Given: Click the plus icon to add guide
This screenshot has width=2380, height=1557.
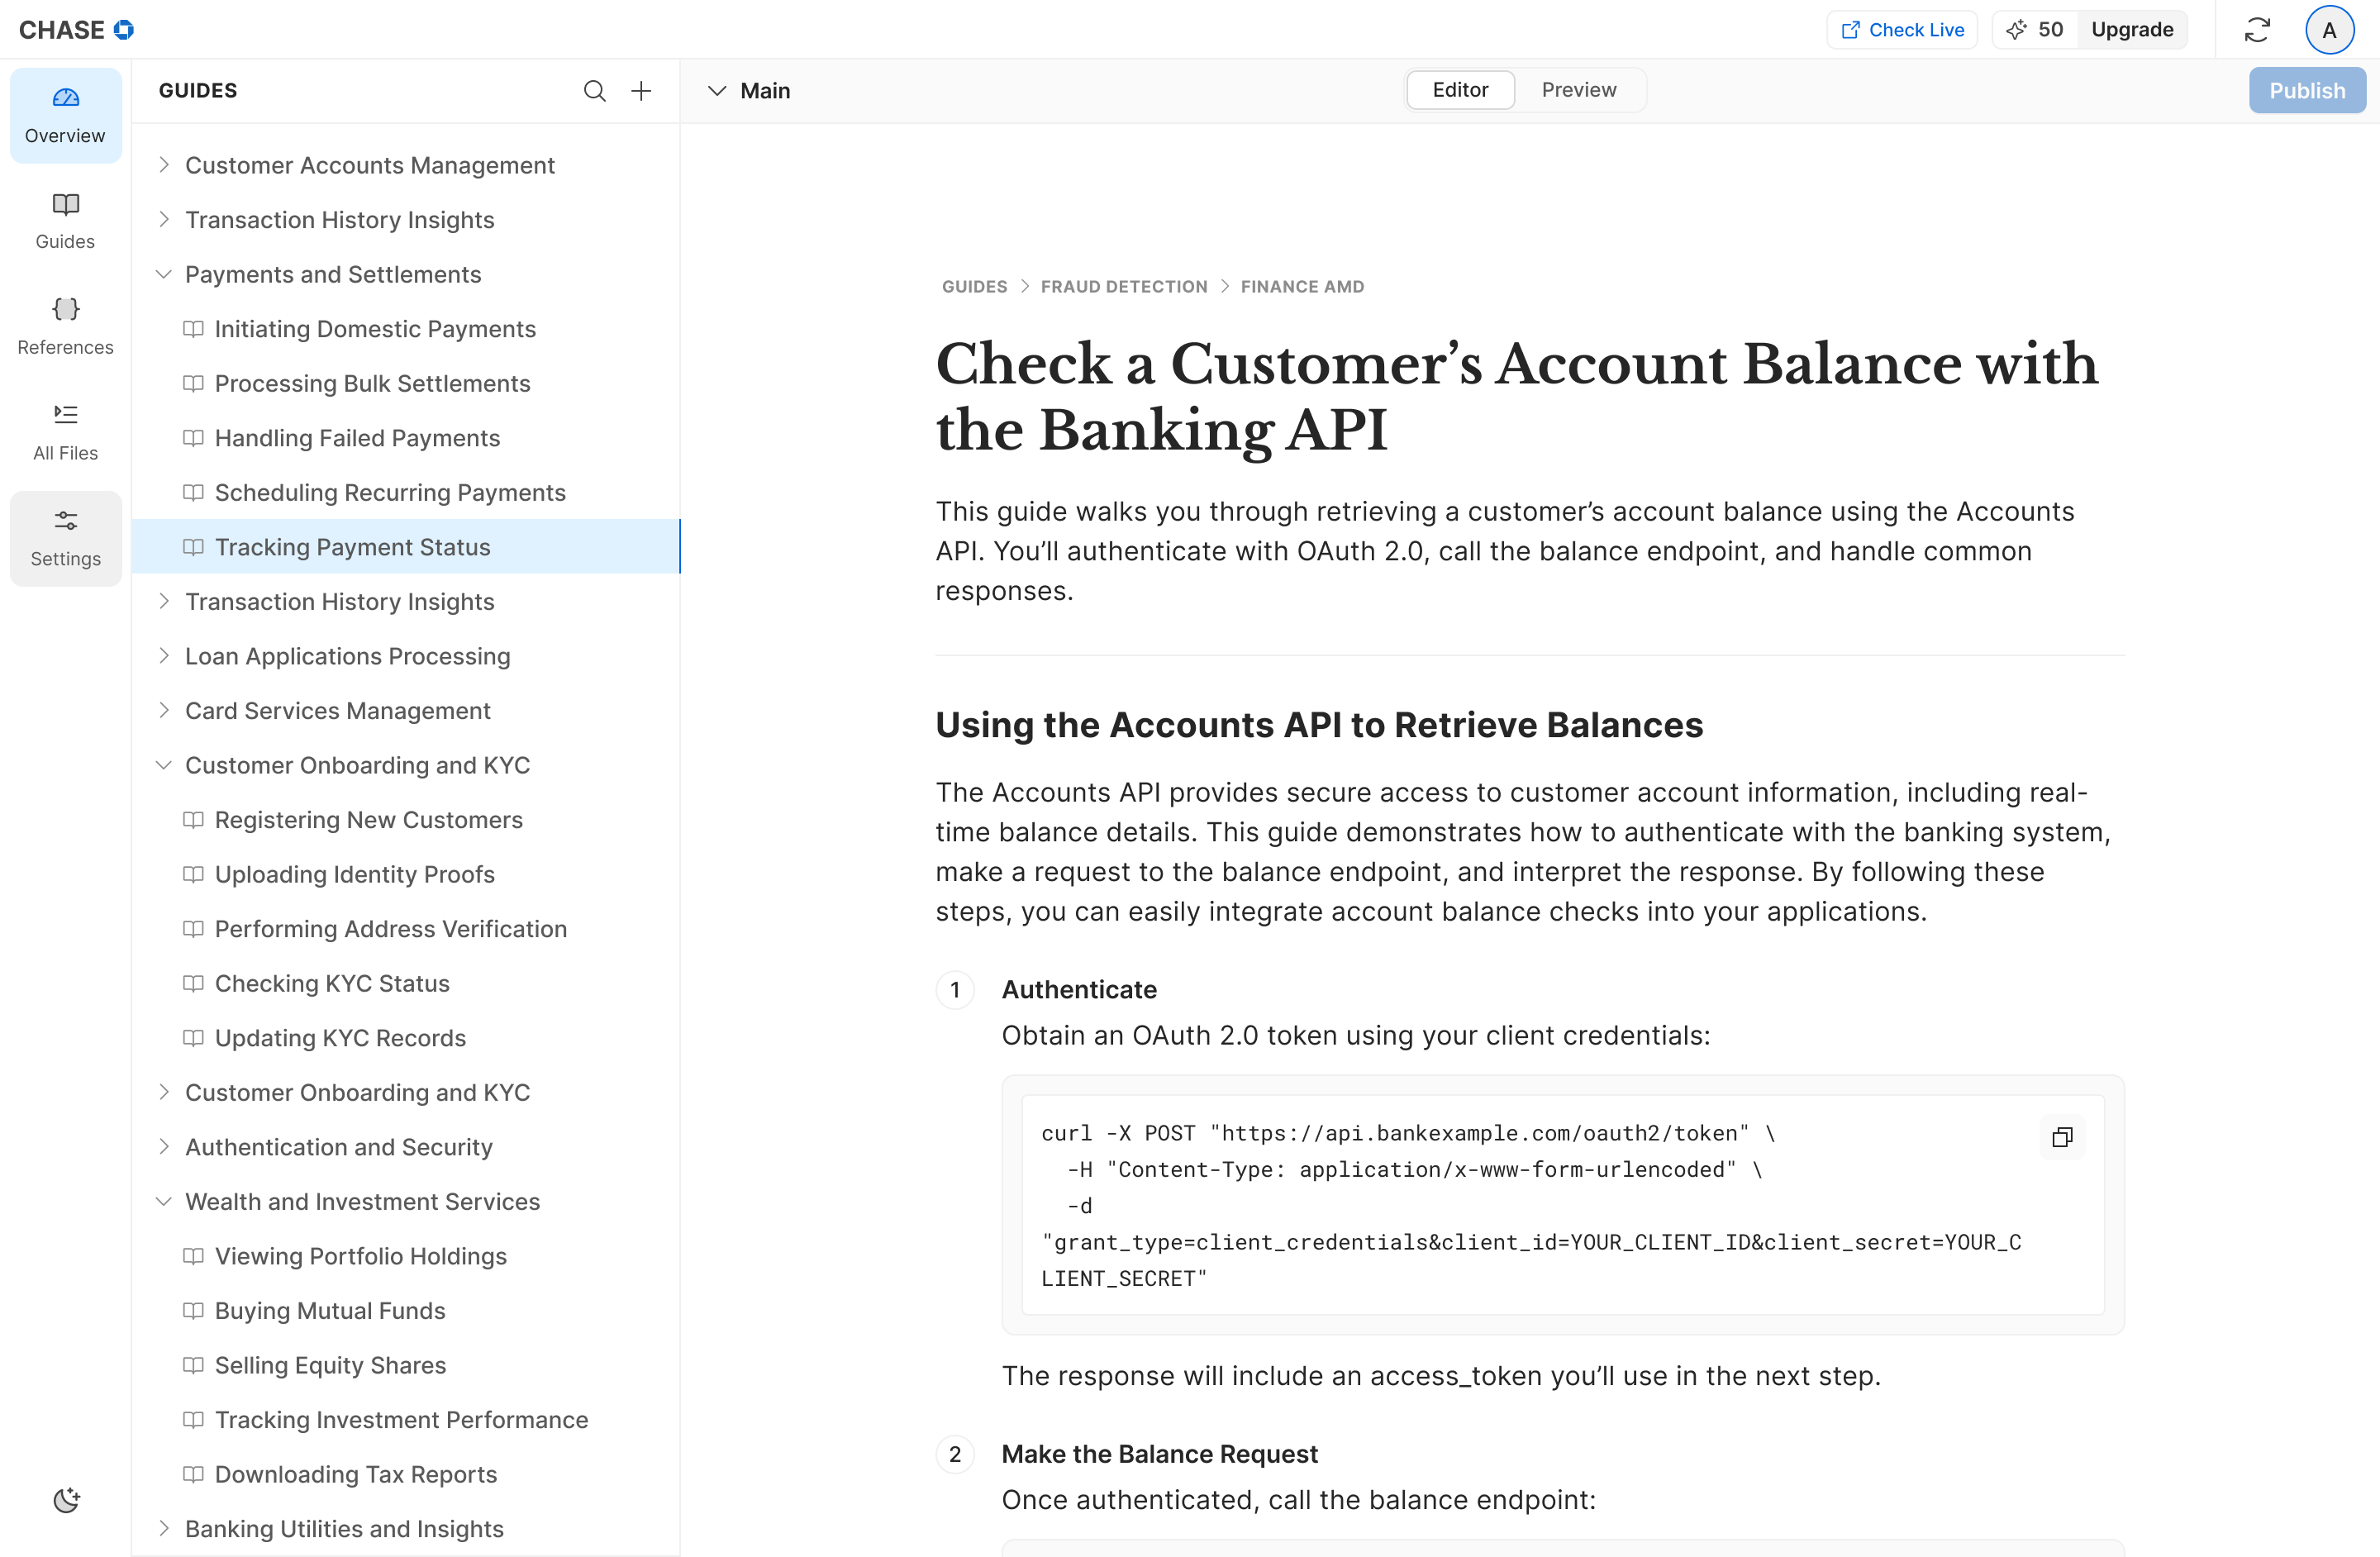Looking at the screenshot, I should click(641, 91).
